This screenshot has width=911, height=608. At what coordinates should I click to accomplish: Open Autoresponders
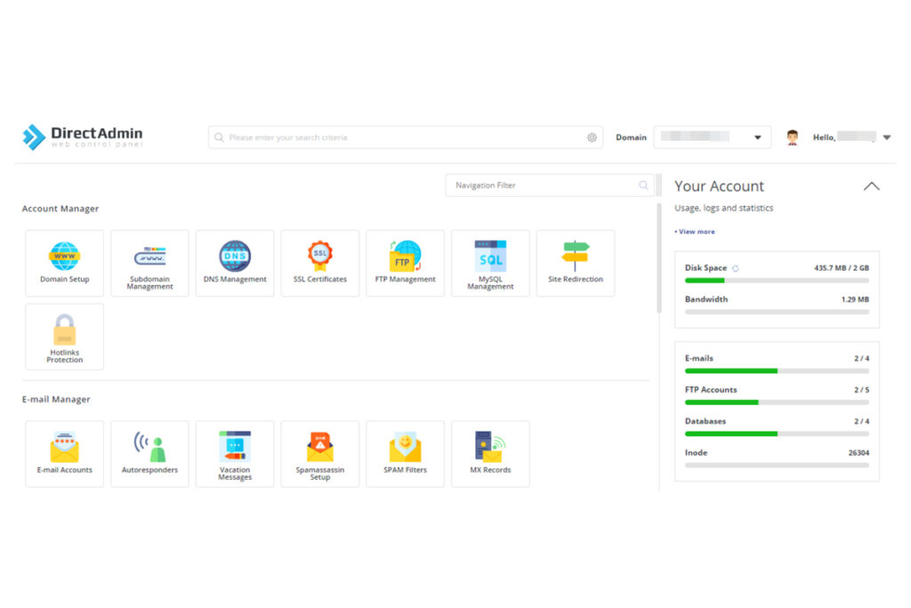[149, 454]
